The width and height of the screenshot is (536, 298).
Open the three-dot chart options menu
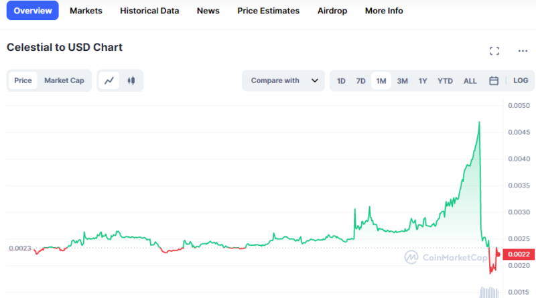pos(523,51)
